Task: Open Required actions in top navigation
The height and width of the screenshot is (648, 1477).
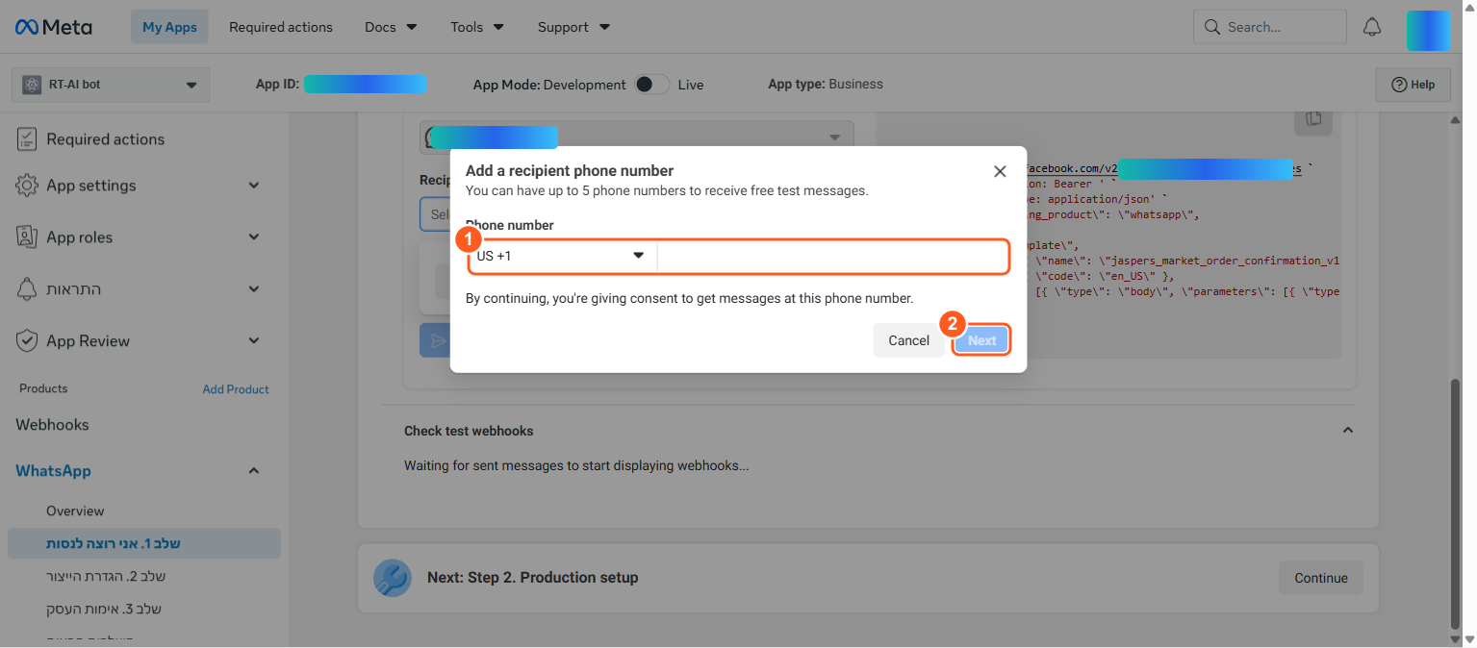Action: [x=281, y=27]
